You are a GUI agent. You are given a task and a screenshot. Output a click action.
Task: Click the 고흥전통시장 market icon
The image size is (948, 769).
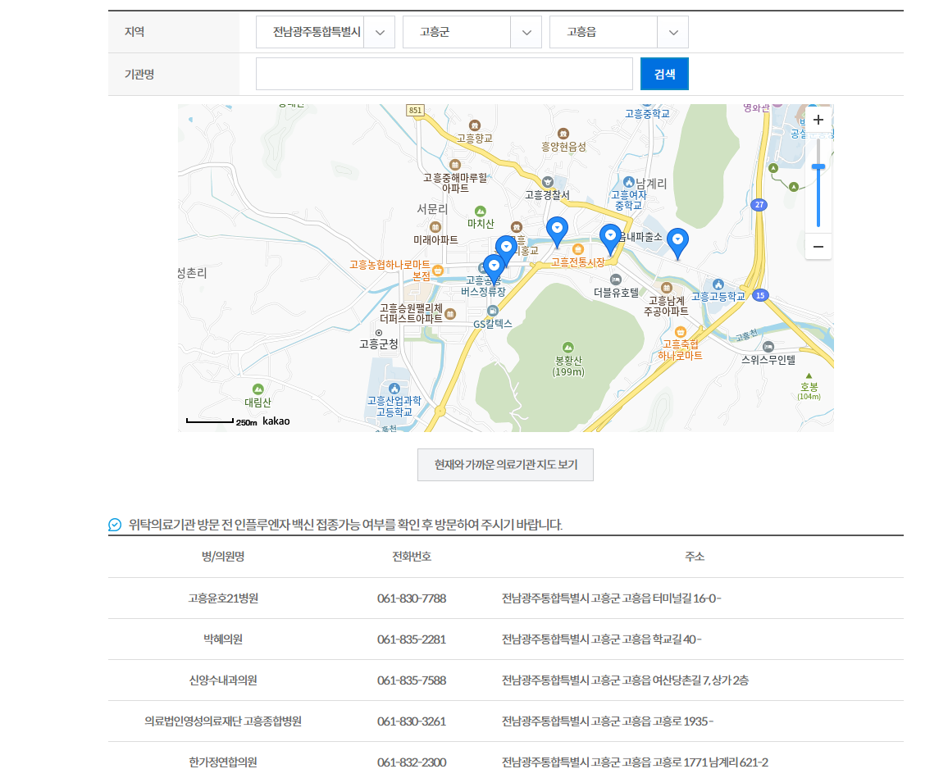(x=578, y=249)
